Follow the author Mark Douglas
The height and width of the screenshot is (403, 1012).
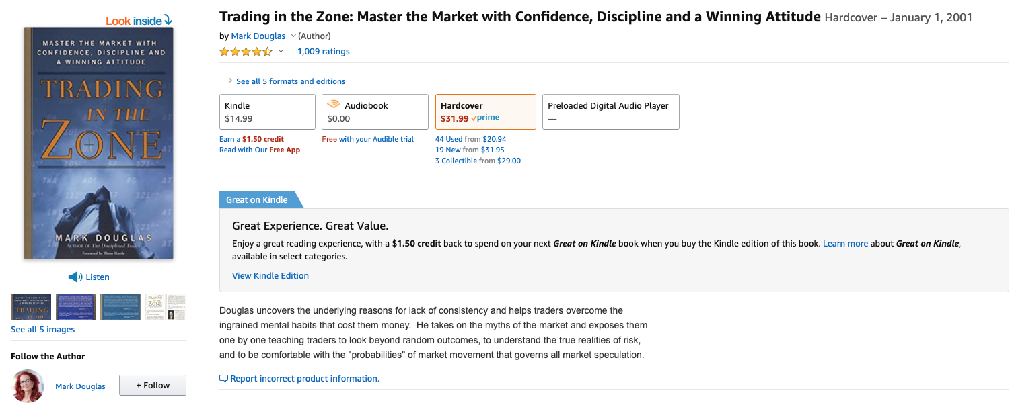point(153,386)
